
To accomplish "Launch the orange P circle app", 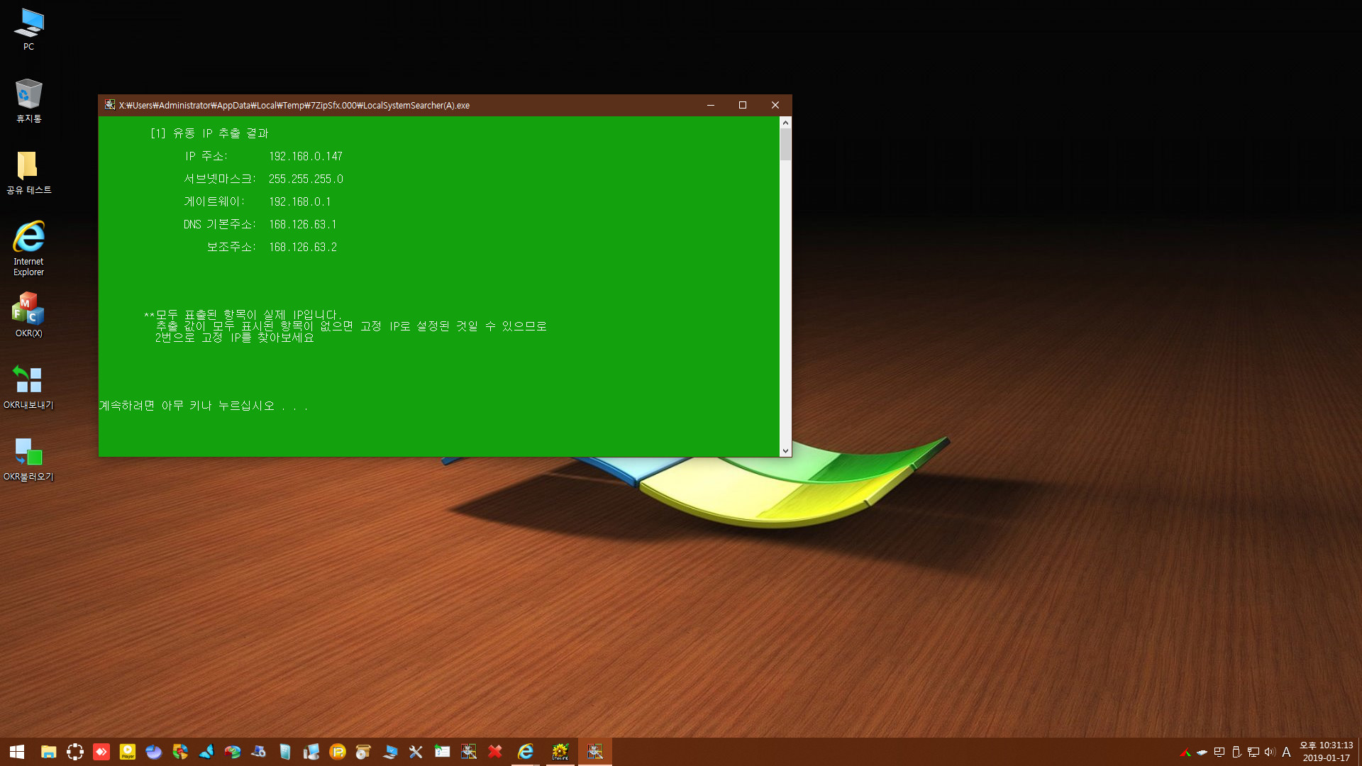I will (338, 752).
